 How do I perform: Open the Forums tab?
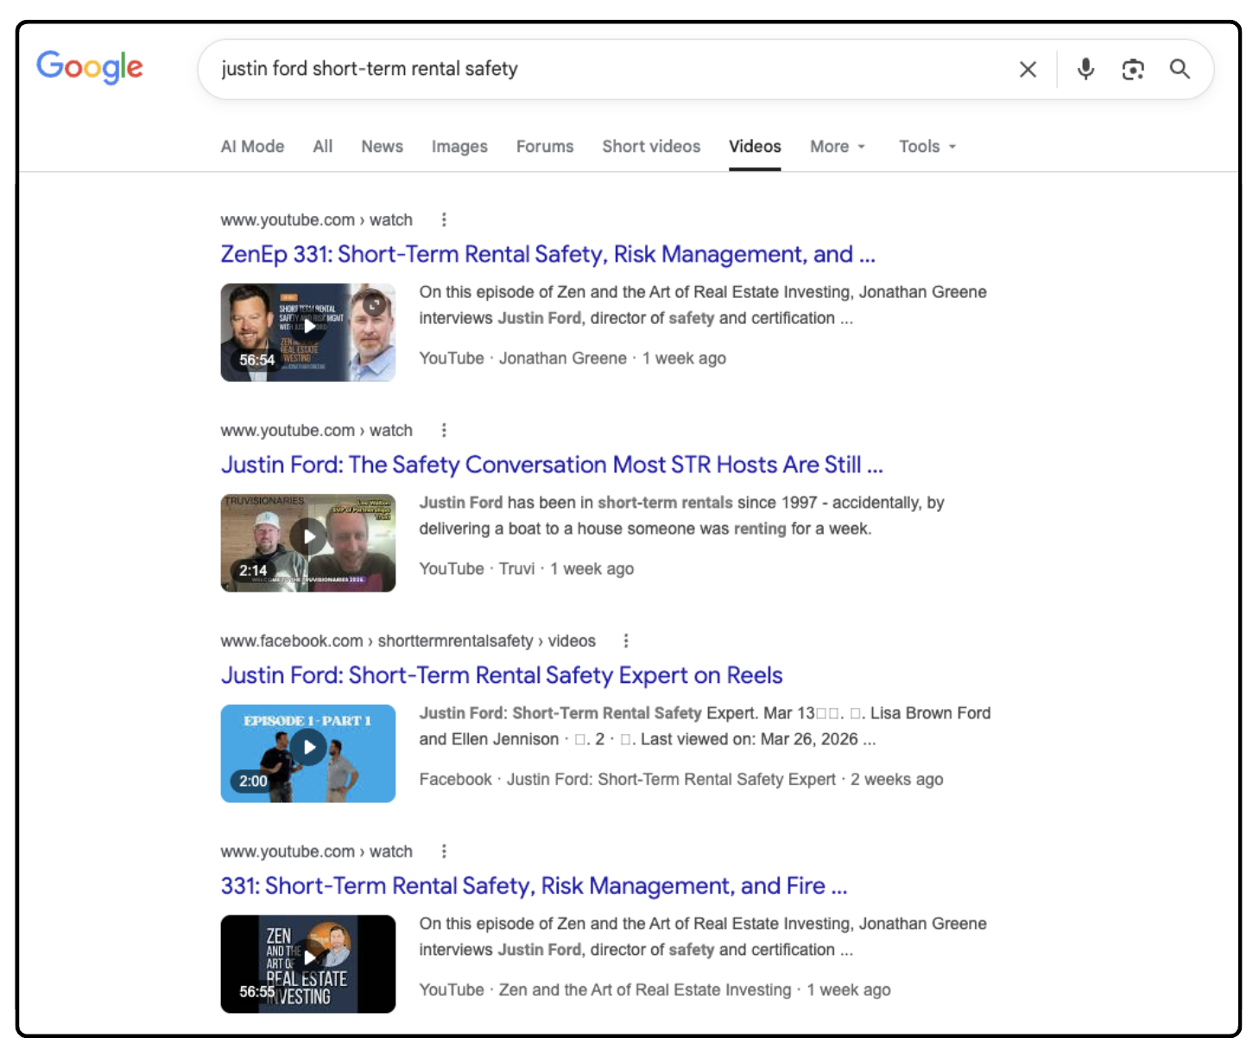[x=545, y=146]
